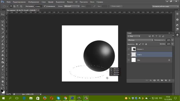Open the workspace switcher dropdown

tap(165, 6)
